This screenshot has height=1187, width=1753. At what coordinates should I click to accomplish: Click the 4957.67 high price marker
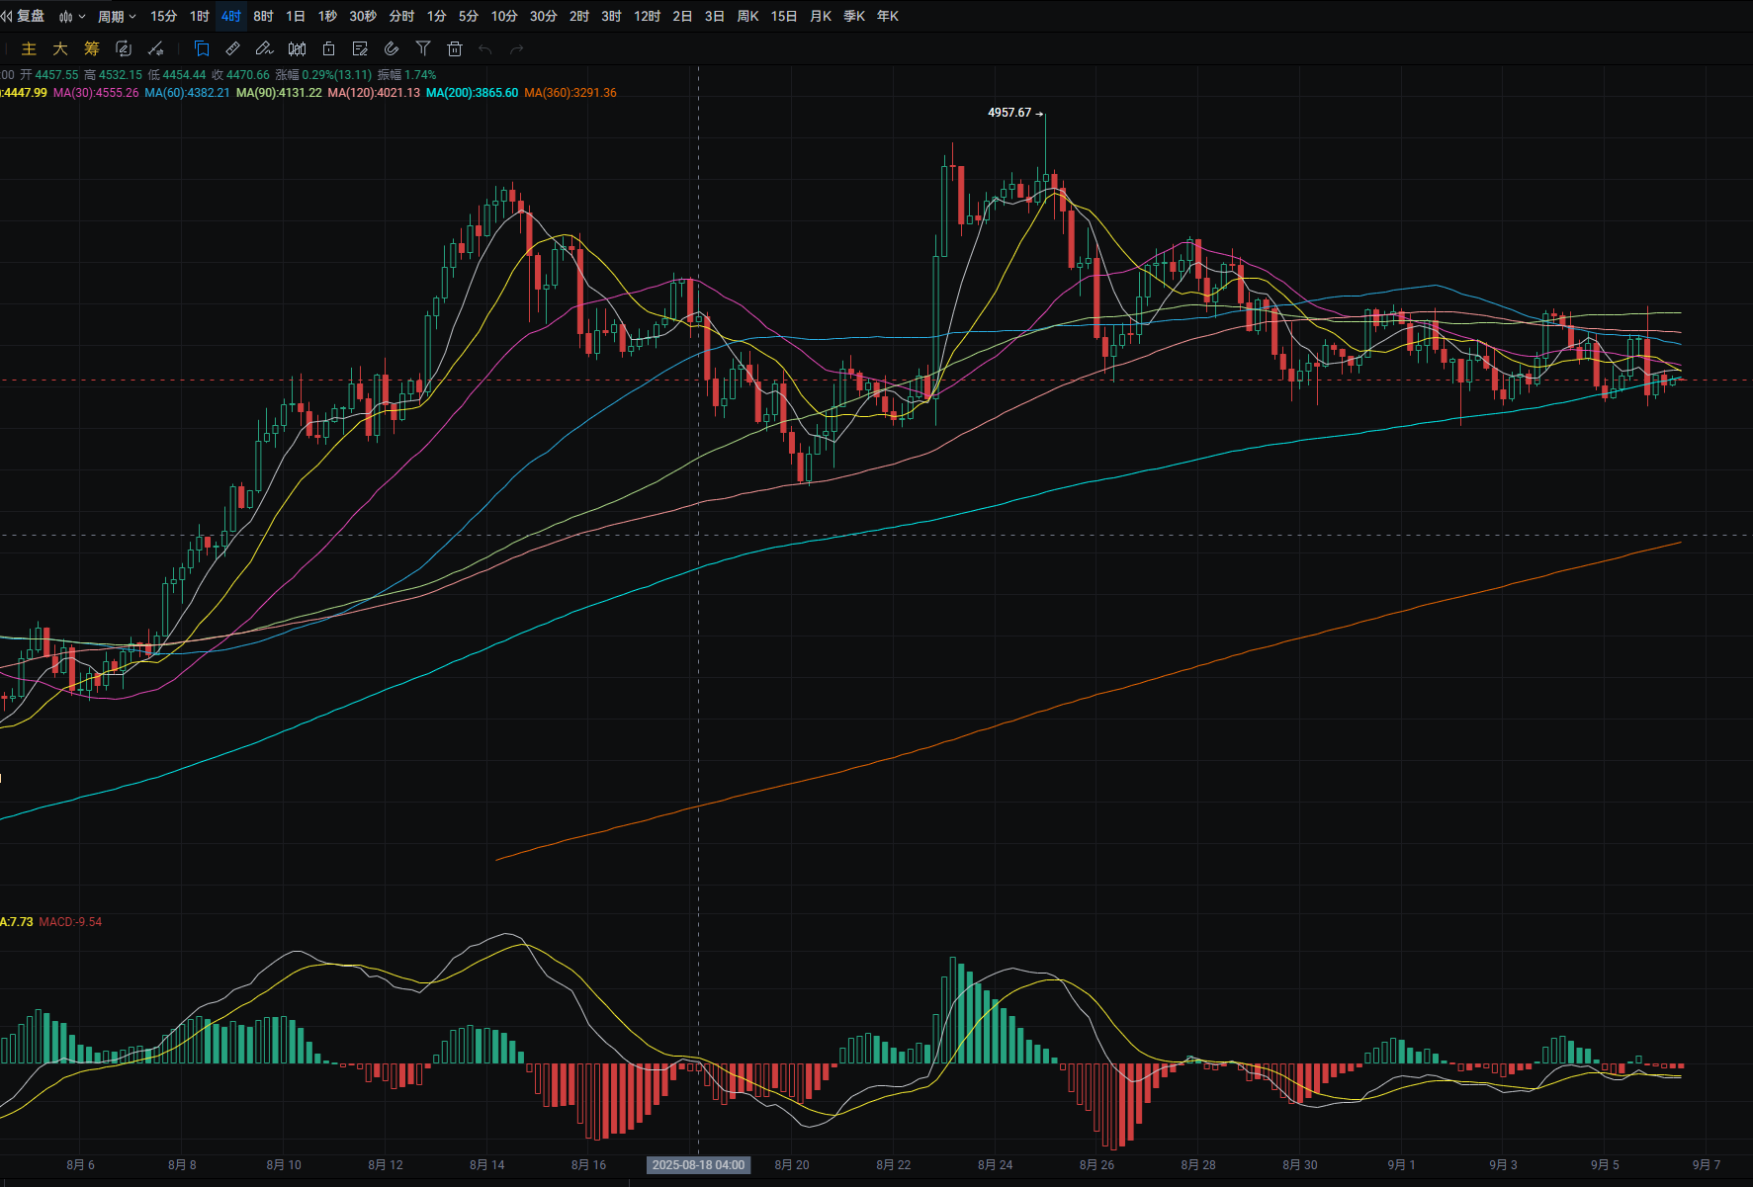(x=1009, y=113)
